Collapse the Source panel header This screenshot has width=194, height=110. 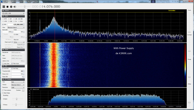13,11
